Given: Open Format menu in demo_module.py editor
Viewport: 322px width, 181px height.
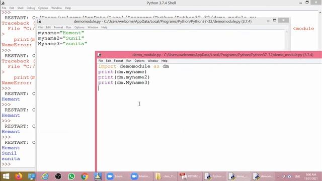Looking at the screenshot, I should click(x=118, y=61).
